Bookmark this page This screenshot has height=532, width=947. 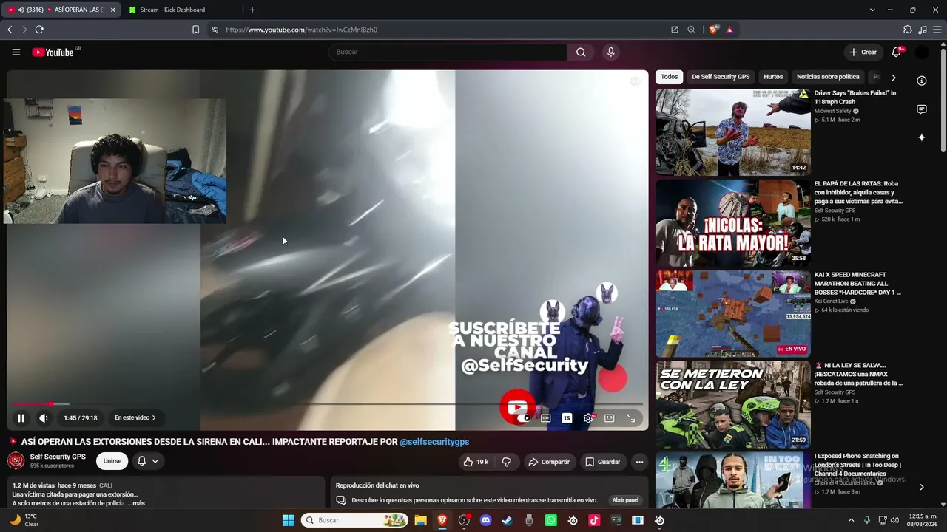click(195, 30)
